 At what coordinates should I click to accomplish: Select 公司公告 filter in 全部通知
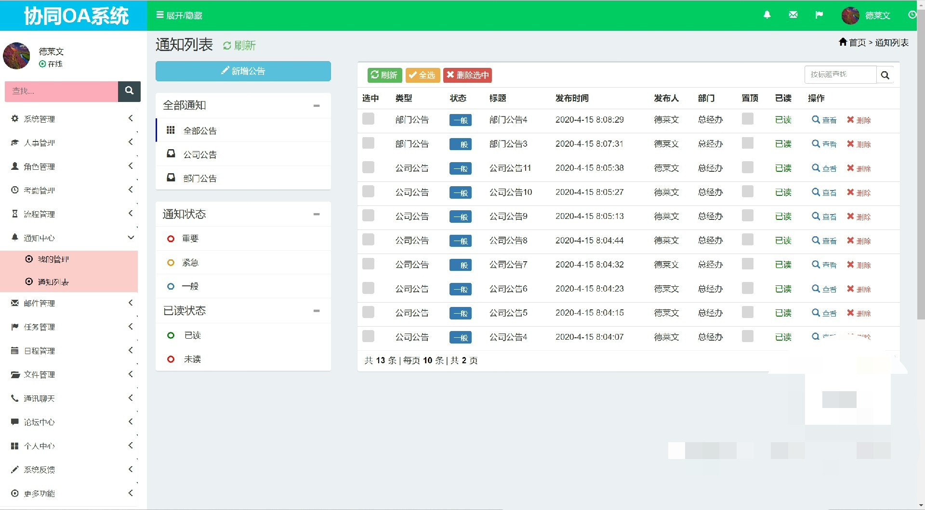(x=200, y=154)
